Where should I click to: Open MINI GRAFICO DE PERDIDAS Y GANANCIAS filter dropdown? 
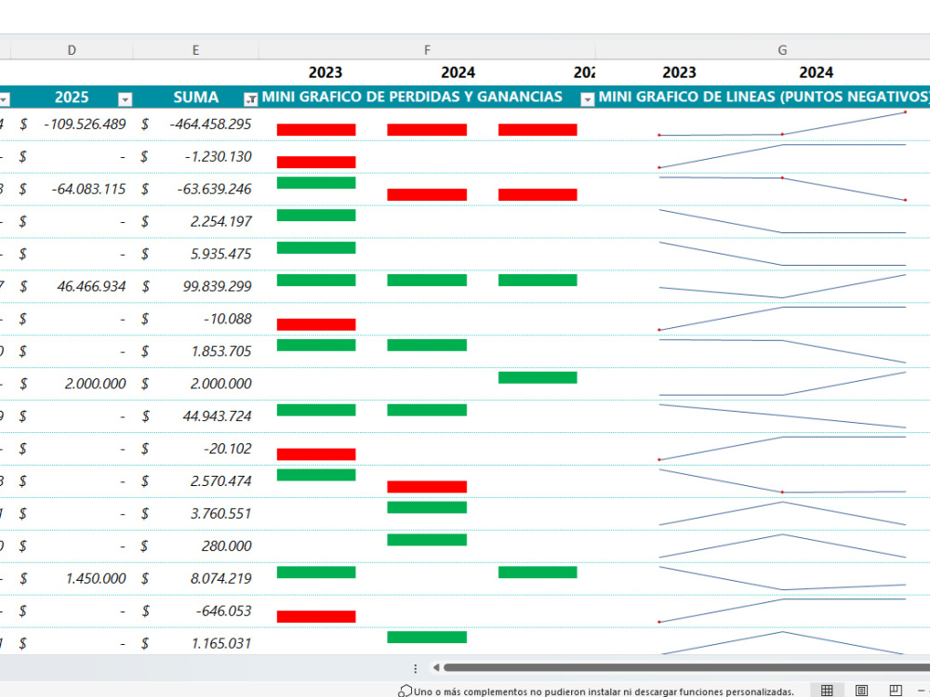pyautogui.click(x=587, y=99)
